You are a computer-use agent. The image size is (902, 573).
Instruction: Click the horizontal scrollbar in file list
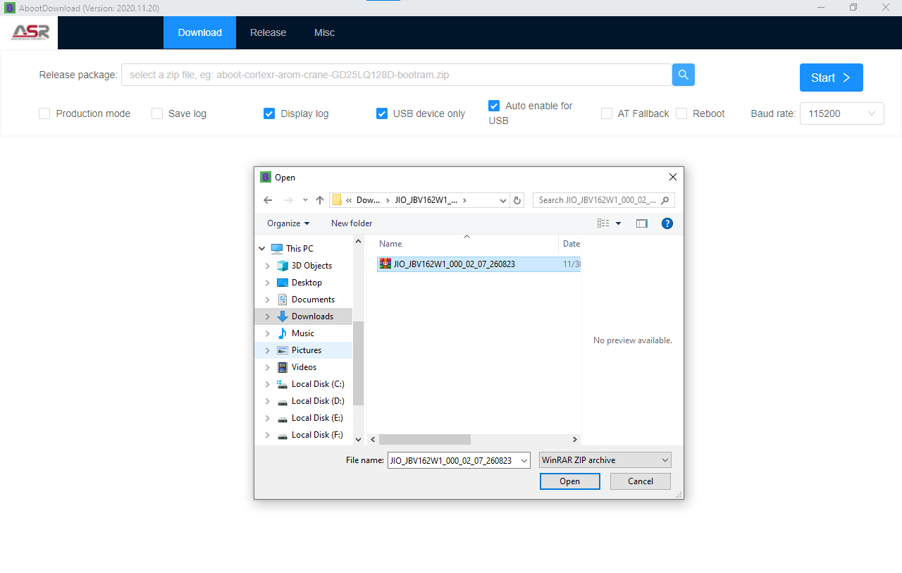pyautogui.click(x=424, y=439)
